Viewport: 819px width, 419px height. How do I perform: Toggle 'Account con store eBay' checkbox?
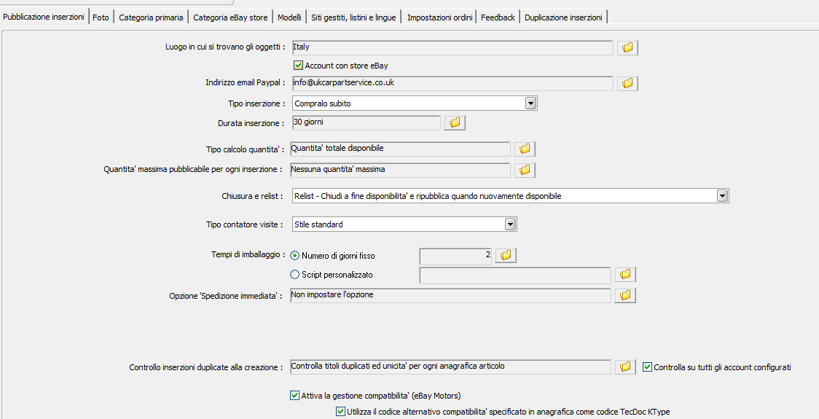(298, 66)
